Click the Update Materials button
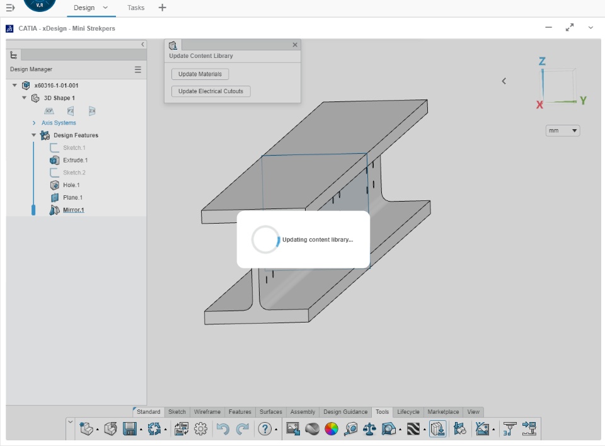The width and height of the screenshot is (605, 446). [200, 74]
